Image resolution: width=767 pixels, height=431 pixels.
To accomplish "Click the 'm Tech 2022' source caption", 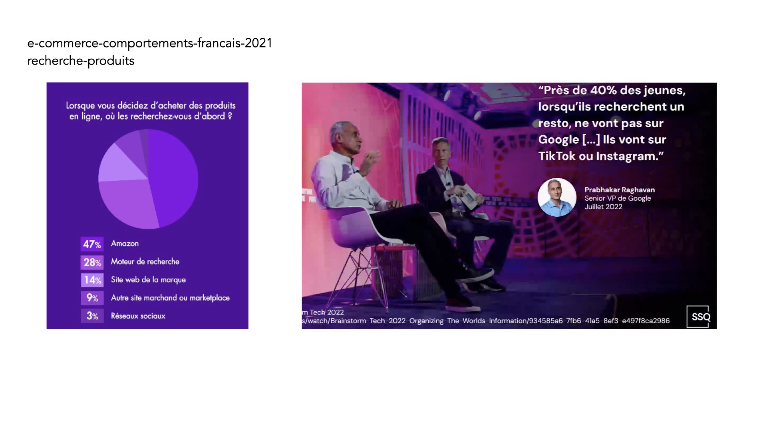I will click(x=323, y=312).
